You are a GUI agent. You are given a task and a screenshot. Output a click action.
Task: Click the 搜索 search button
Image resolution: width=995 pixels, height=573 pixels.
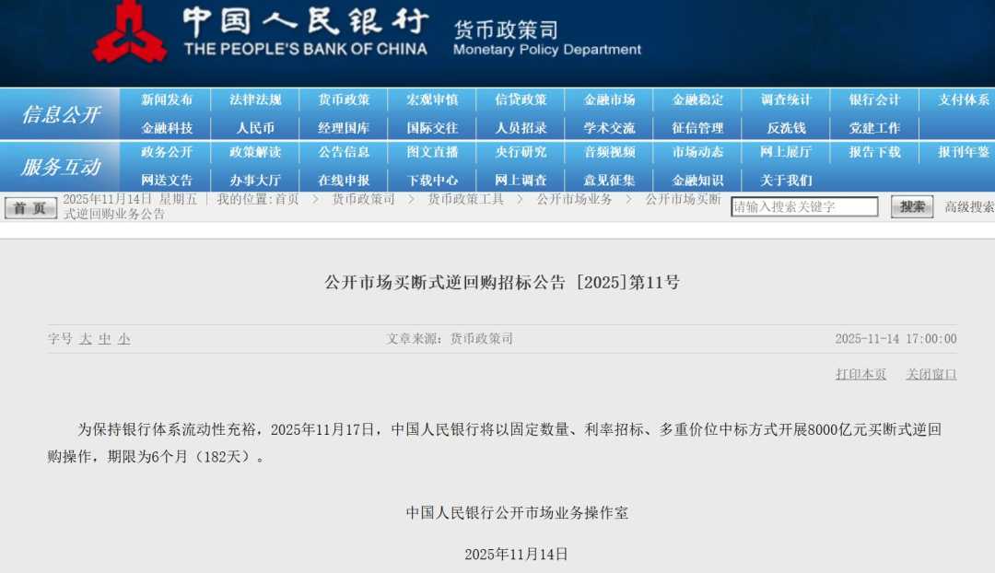[912, 207]
